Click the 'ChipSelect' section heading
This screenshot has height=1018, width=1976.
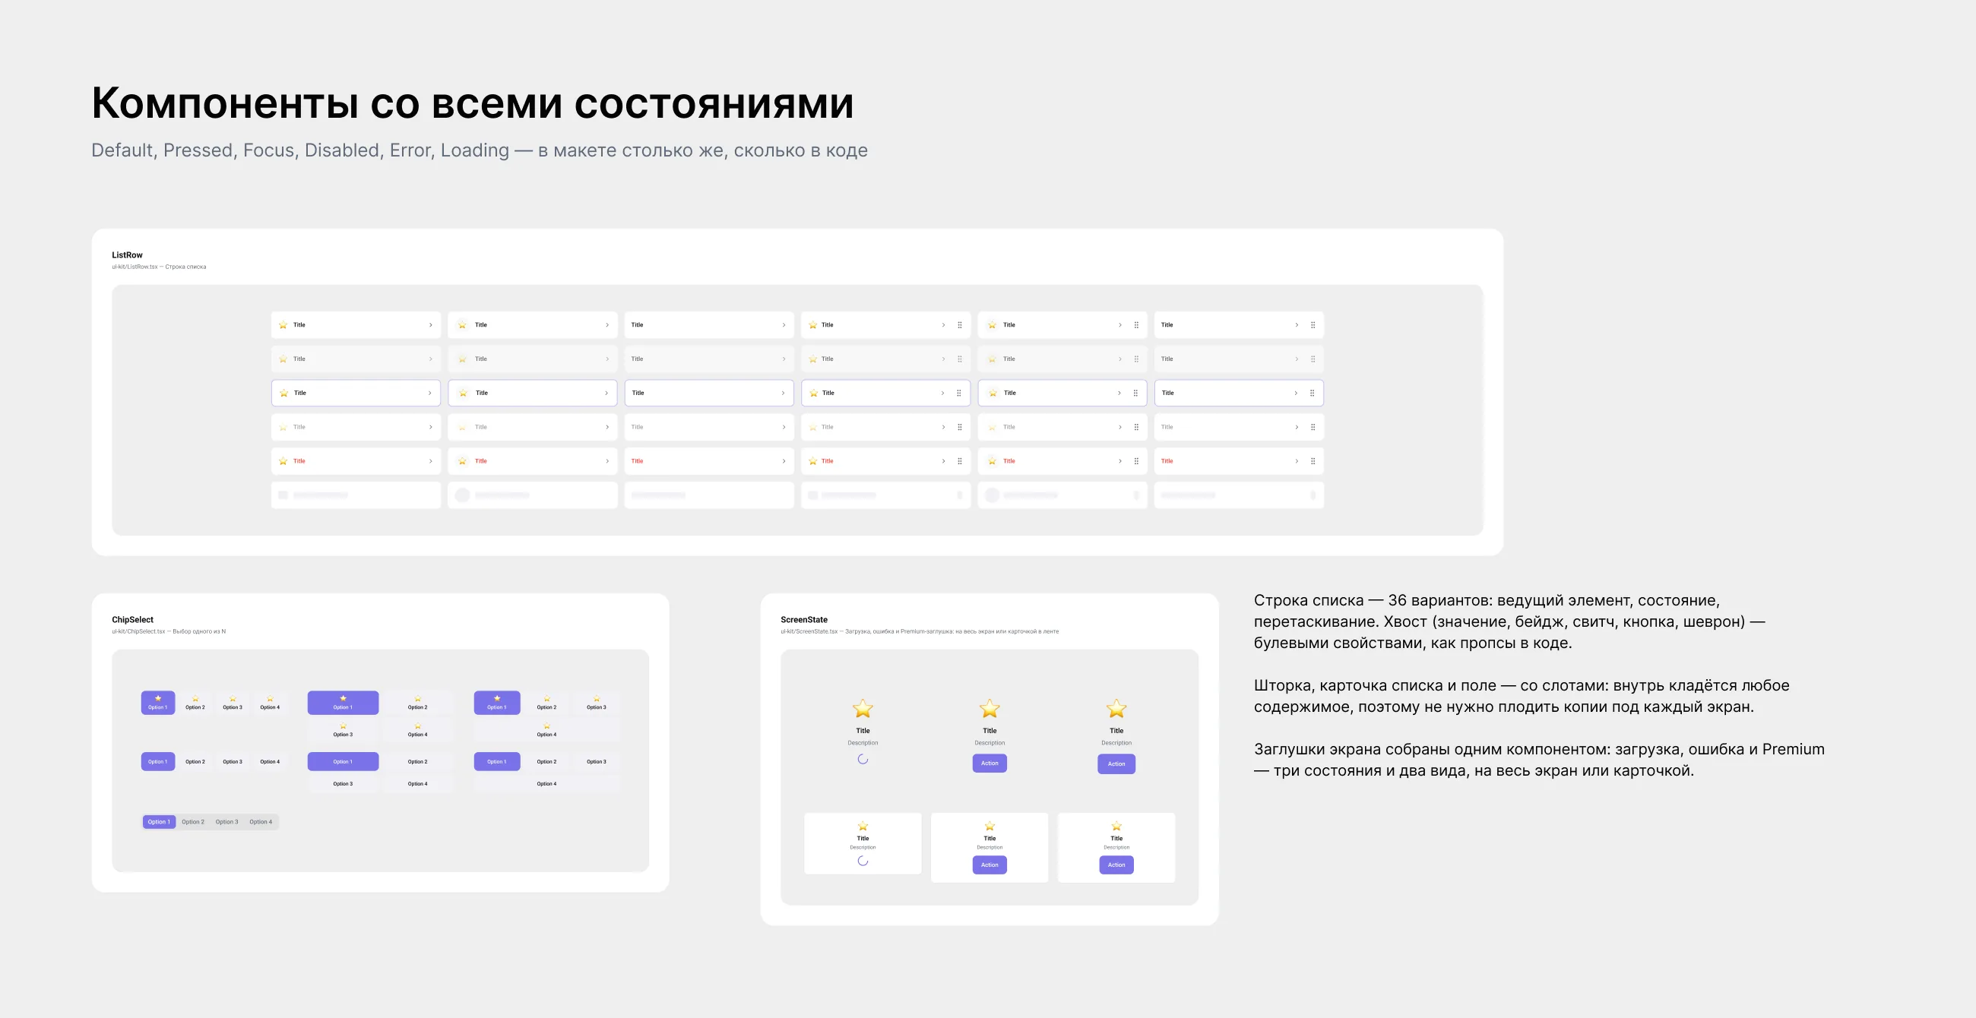tap(133, 620)
